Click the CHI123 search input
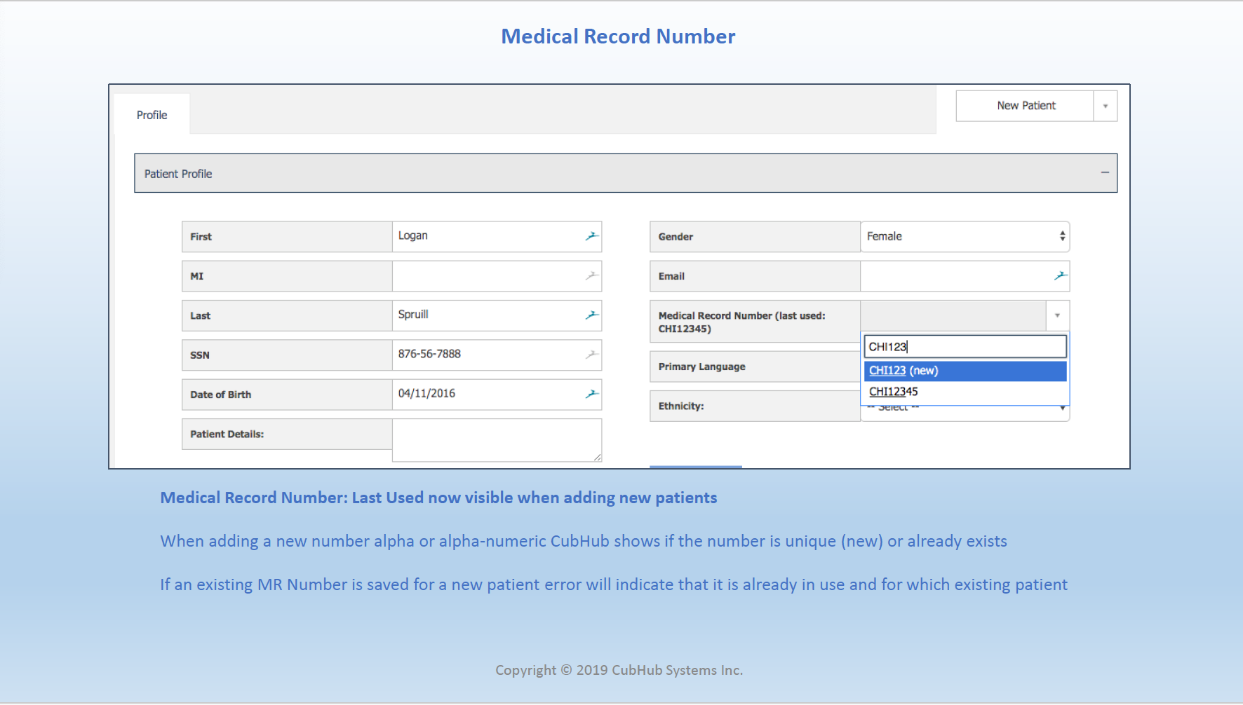The image size is (1243, 705). tap(965, 346)
